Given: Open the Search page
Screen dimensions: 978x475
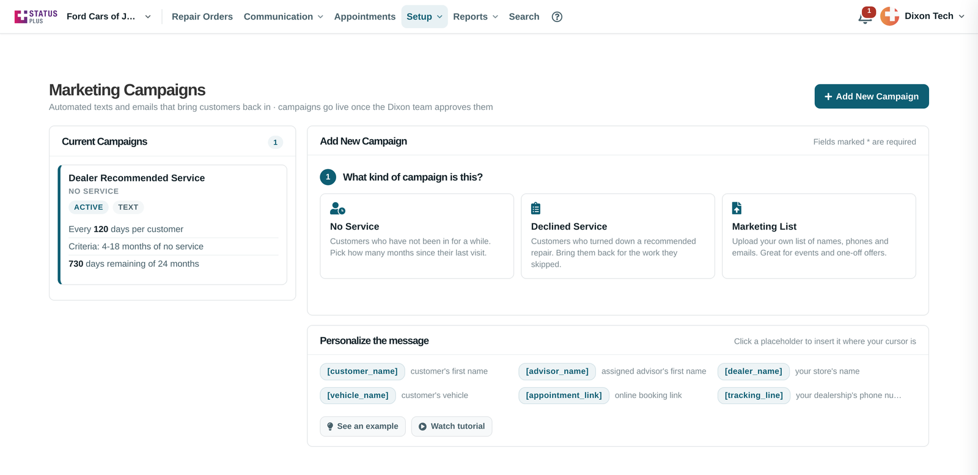Looking at the screenshot, I should click(524, 16).
